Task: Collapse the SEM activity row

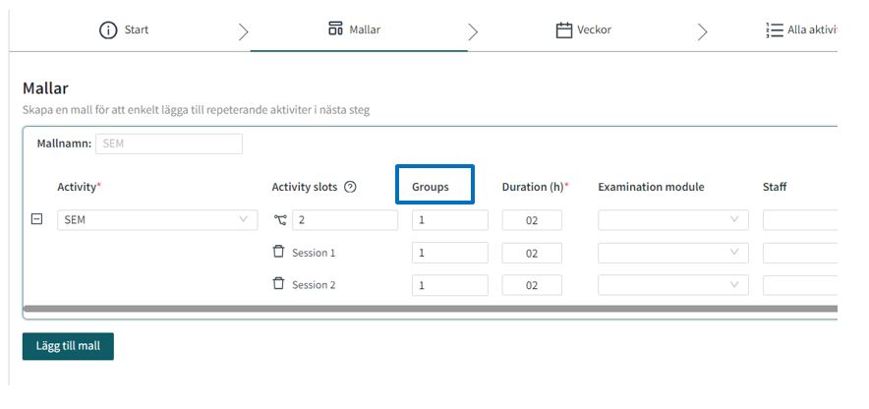Action: 37,220
